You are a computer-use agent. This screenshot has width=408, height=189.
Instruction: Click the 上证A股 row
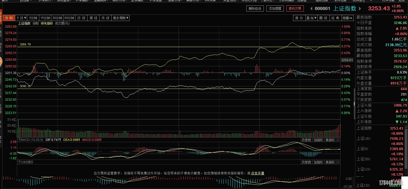[382, 105]
